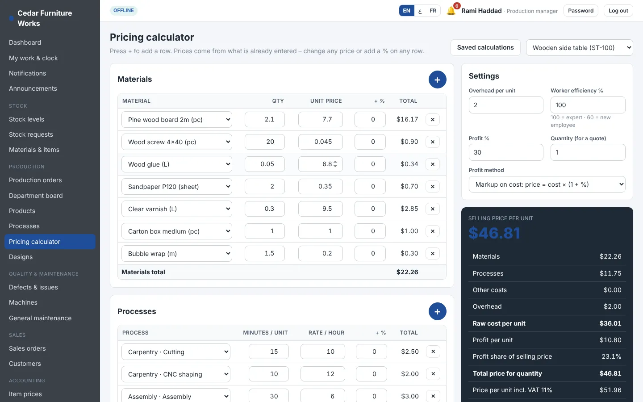643x402 pixels.
Task: Remove the Pine wood board row
Action: (x=433, y=120)
